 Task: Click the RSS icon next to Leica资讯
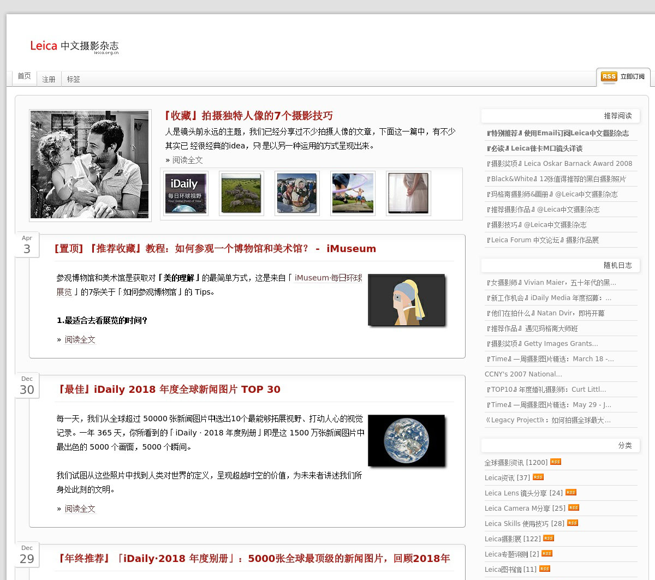click(538, 477)
